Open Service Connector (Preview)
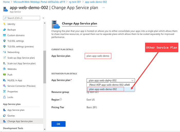Screen dimensions: 180x132 pyautogui.click(x=21, y=86)
